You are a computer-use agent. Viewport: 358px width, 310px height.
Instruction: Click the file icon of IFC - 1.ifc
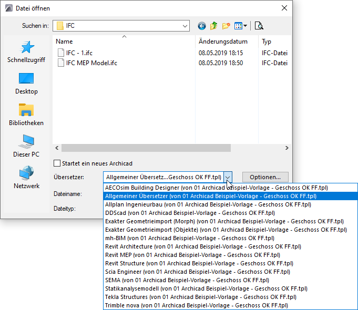[61, 53]
